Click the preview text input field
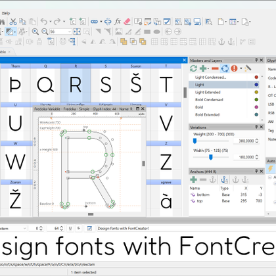Screen dimensions: 276x276 pos(186,229)
